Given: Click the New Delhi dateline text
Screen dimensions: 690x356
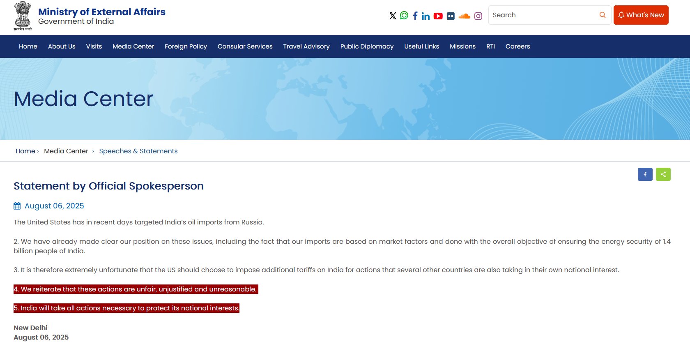Looking at the screenshot, I should click(x=30, y=328).
